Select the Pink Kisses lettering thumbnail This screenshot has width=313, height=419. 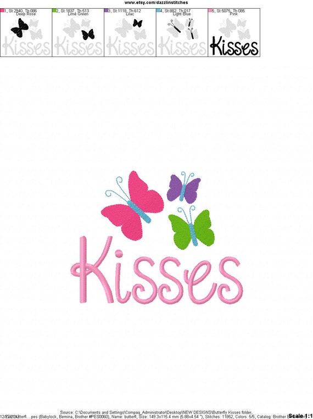[x=234, y=32]
